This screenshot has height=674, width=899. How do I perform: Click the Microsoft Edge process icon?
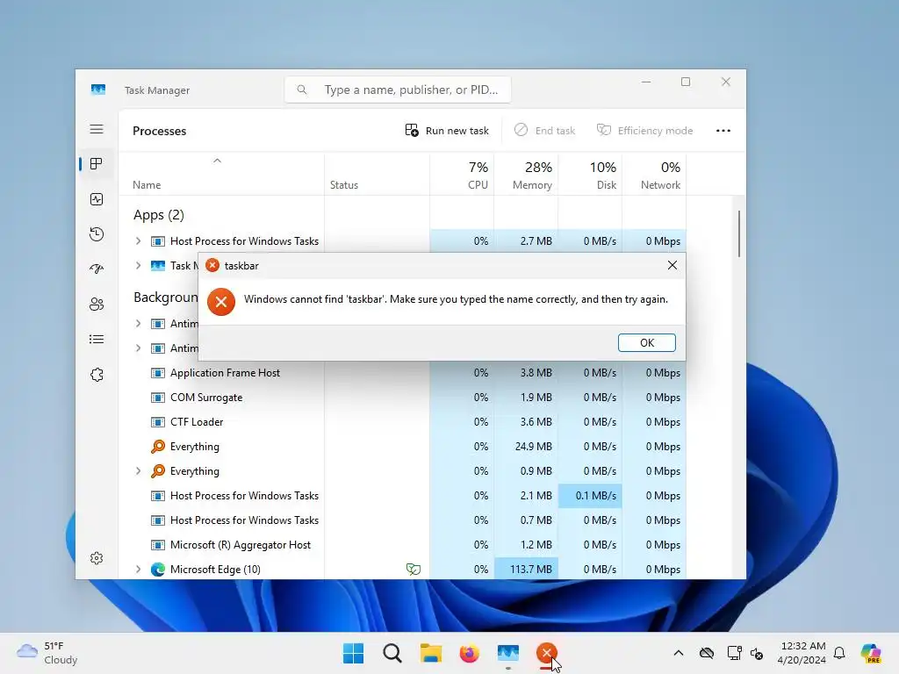(158, 569)
